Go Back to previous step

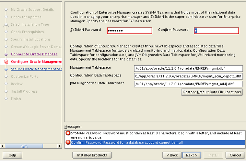click(x=172, y=155)
